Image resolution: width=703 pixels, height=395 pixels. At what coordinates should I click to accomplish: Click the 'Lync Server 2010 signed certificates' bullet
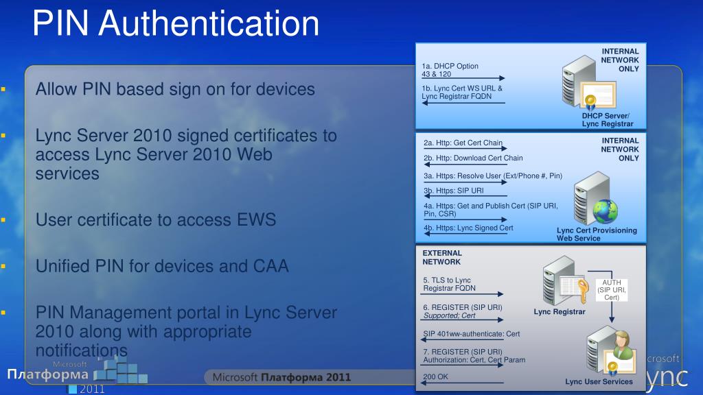pyautogui.click(x=186, y=154)
